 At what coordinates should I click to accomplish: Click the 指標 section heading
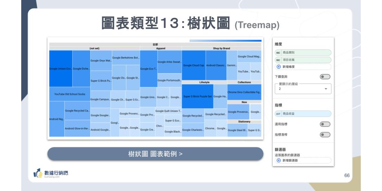pos(278,105)
